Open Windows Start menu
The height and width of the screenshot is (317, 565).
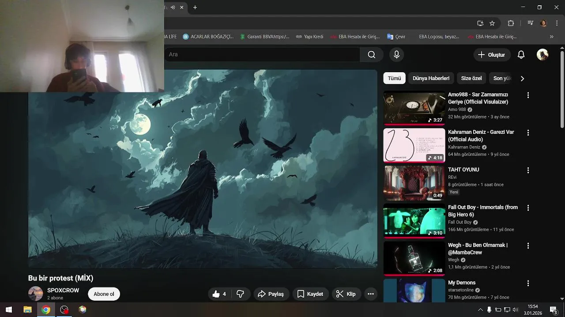pyautogui.click(x=8, y=310)
